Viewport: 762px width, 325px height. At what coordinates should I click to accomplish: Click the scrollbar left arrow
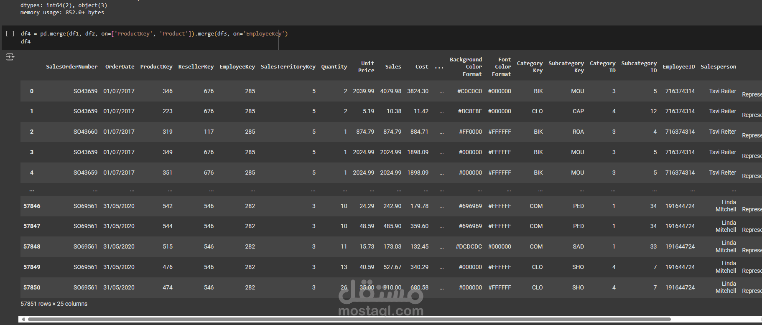[x=23, y=320]
